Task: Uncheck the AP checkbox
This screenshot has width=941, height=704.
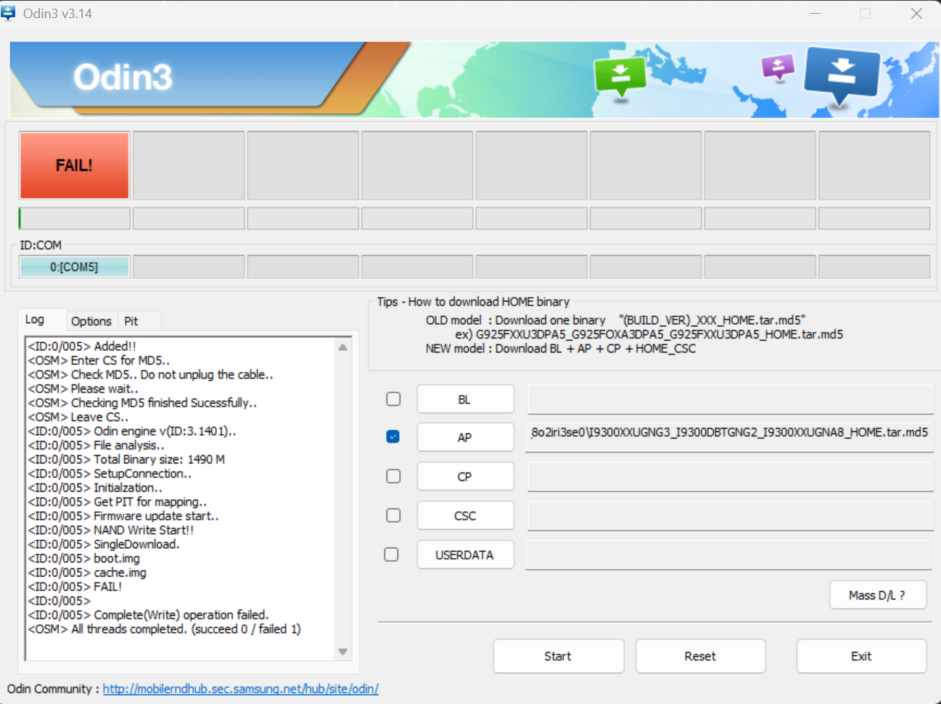Action: click(x=393, y=436)
